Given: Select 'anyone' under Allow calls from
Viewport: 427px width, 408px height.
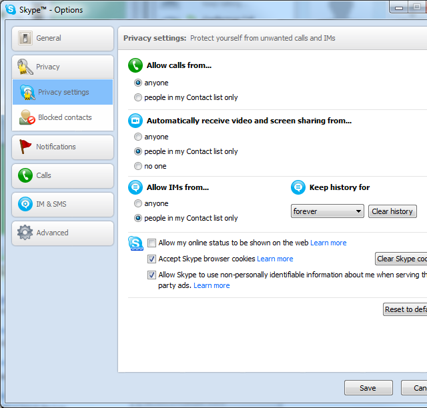Looking at the screenshot, I should [138, 83].
